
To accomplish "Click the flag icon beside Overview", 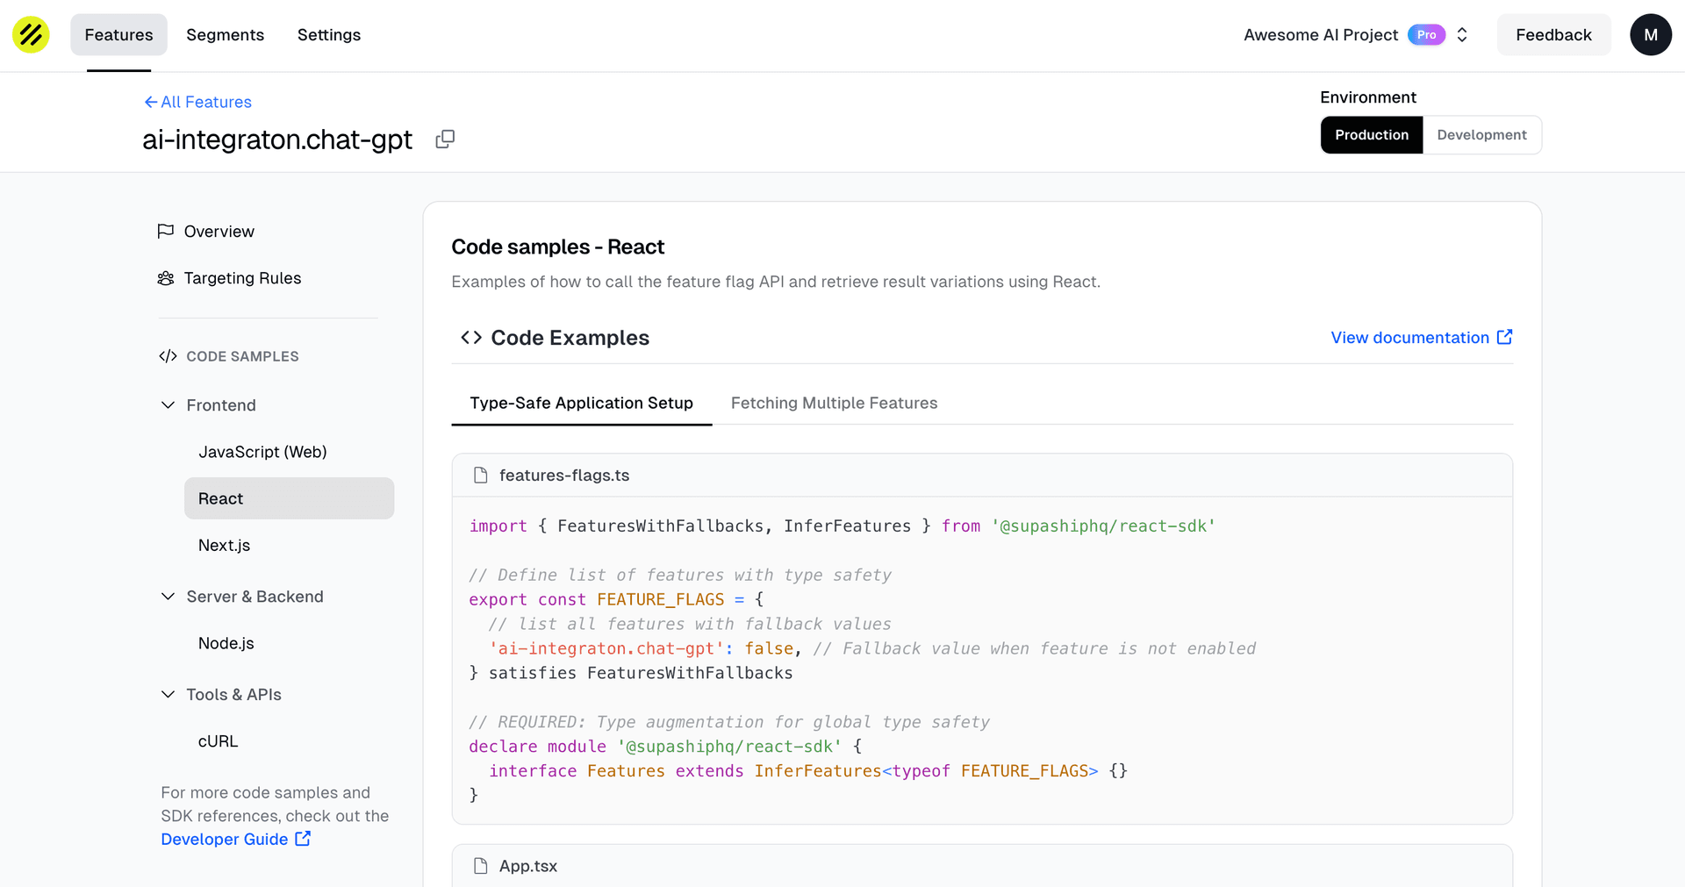I will [166, 231].
